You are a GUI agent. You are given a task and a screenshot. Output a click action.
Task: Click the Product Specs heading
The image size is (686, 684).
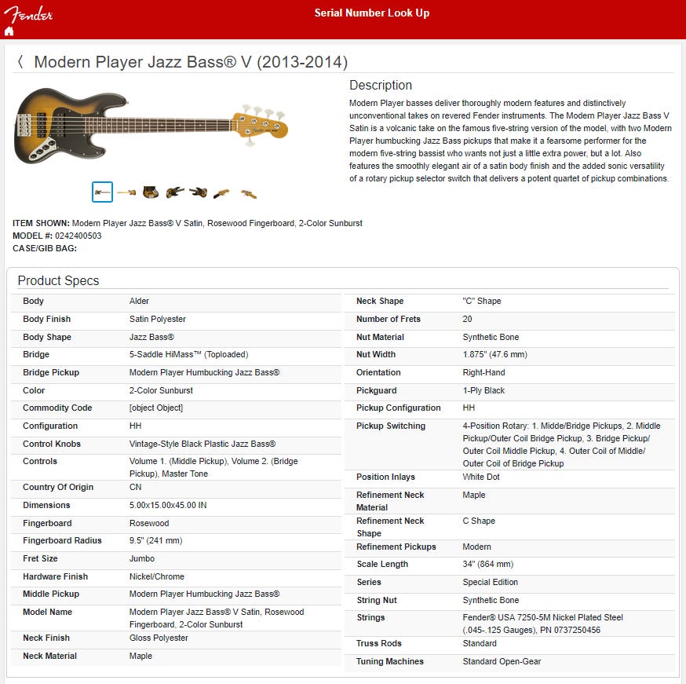(58, 280)
